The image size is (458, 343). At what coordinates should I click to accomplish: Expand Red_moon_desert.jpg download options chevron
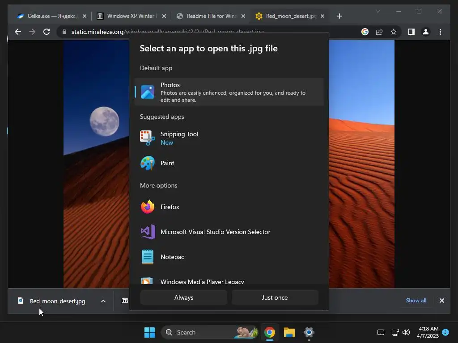pyautogui.click(x=103, y=301)
